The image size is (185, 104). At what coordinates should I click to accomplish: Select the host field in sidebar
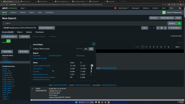click(5, 58)
